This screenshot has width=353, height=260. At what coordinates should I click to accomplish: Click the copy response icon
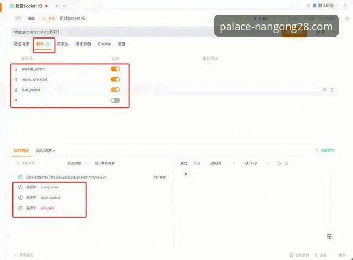pos(279,163)
